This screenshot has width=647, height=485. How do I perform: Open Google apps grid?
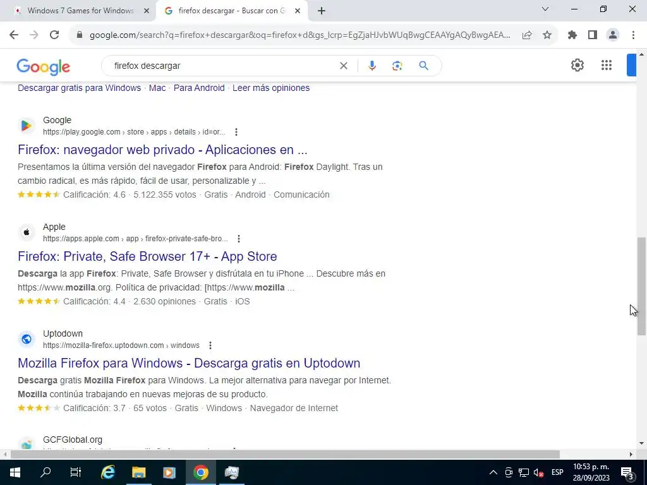(606, 65)
